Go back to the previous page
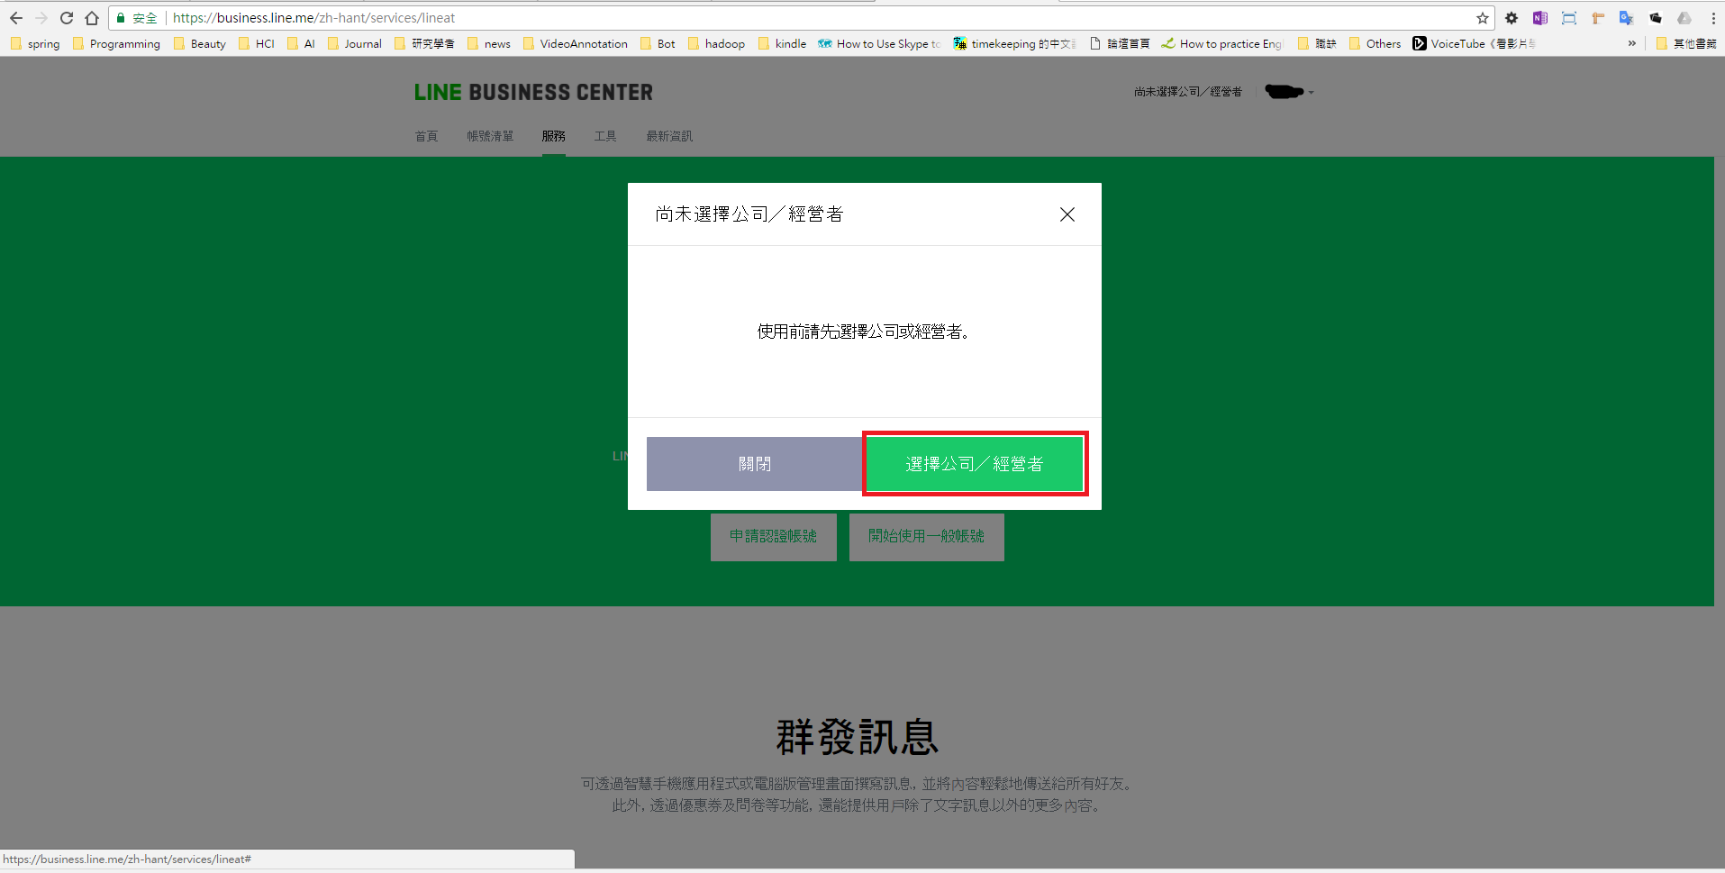This screenshot has height=873, width=1725. point(16,18)
